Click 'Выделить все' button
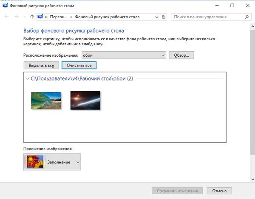The image size is (255, 199). point(41,65)
